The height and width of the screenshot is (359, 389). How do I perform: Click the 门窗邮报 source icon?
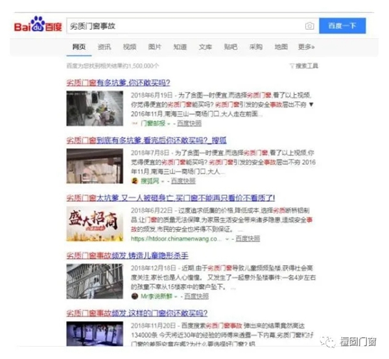point(135,123)
